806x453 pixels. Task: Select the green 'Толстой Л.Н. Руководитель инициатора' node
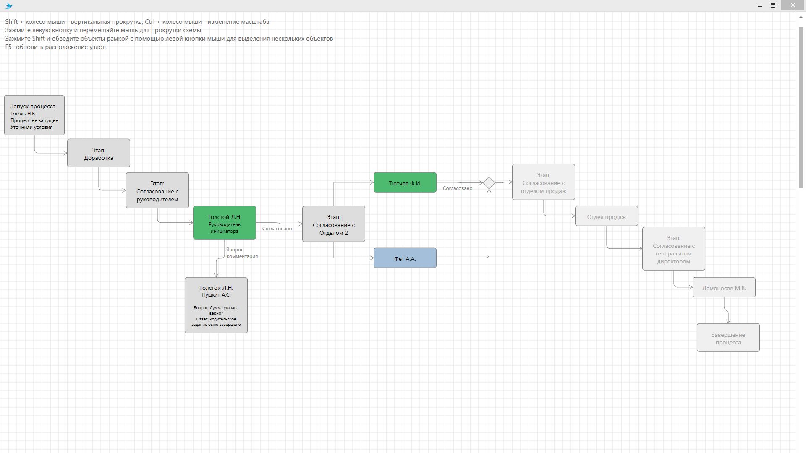(225, 223)
